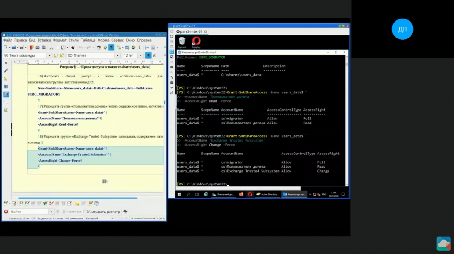
Task: Click the Print Preview icon in Writer
Action: click(44, 47)
